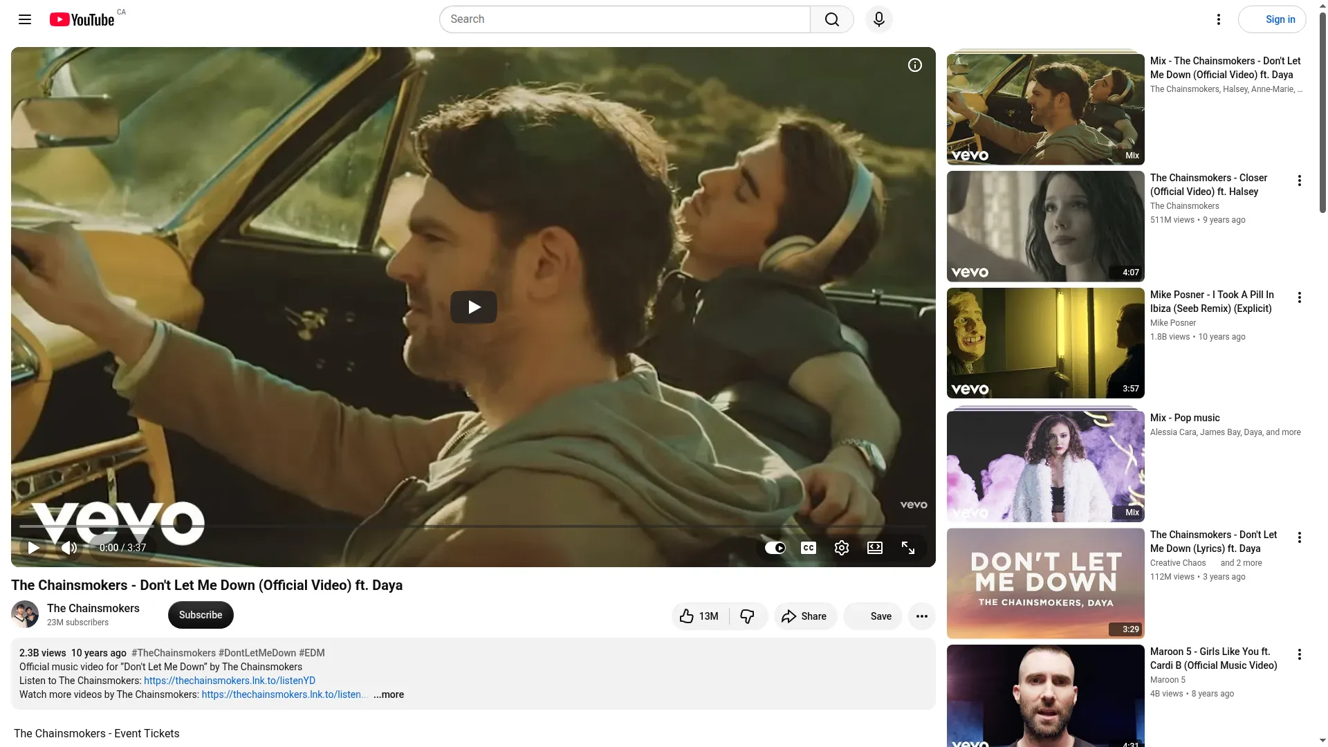Viewport: 1328px width, 747px height.
Task: Open Mix - The Chainsmokers thumbnail
Action: [1046, 109]
